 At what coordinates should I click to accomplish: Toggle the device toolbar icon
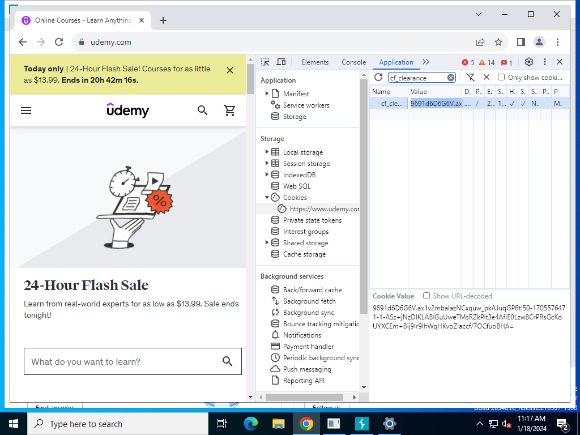(x=281, y=62)
